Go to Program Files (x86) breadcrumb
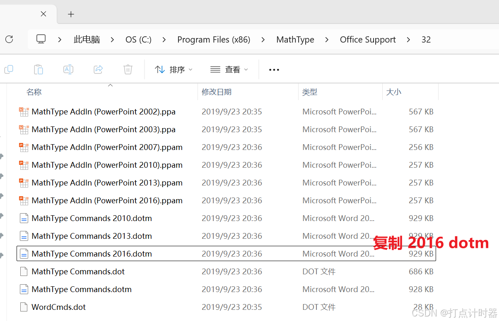Image resolution: width=499 pixels, height=321 pixels. 214,40
